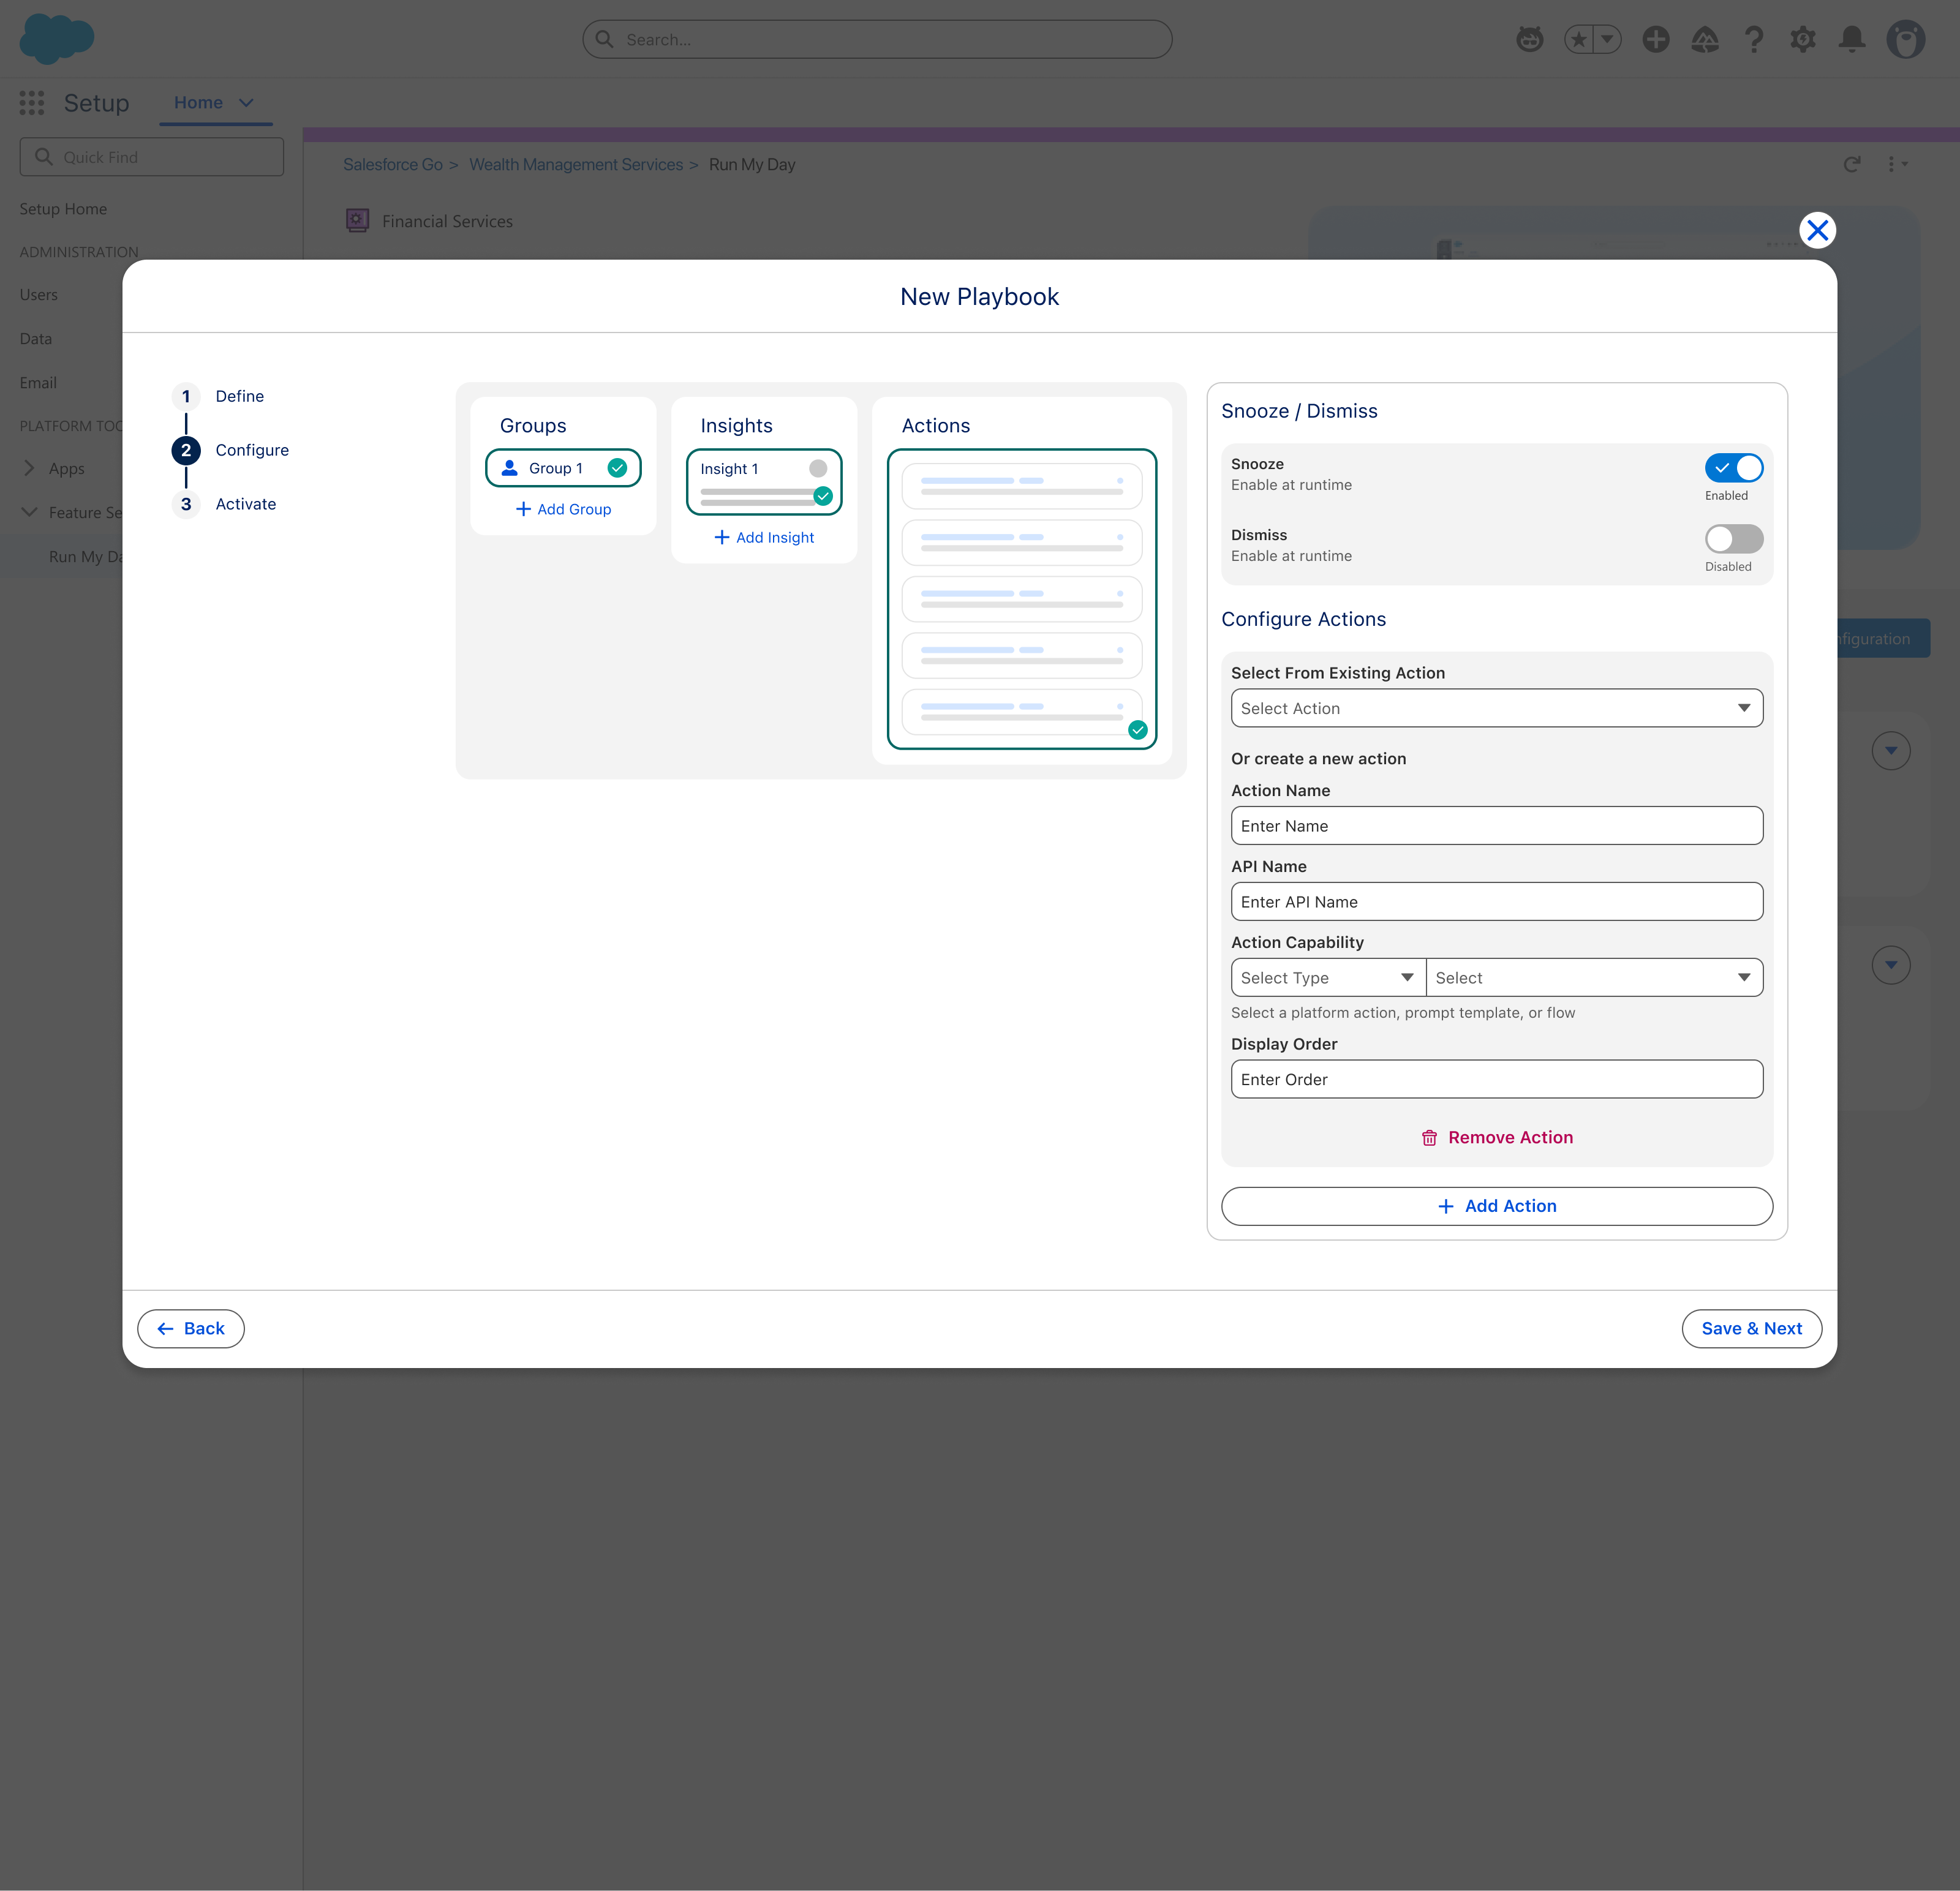Open the Select Type dropdown

[1327, 977]
